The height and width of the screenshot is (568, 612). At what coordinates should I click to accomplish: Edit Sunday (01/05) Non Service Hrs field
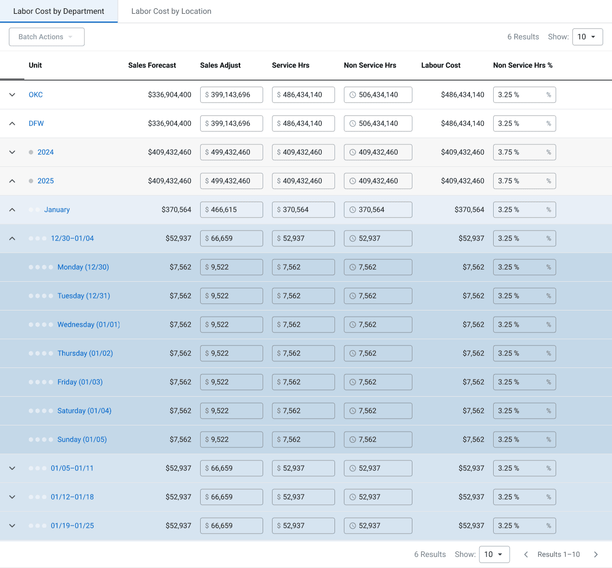pyautogui.click(x=378, y=440)
